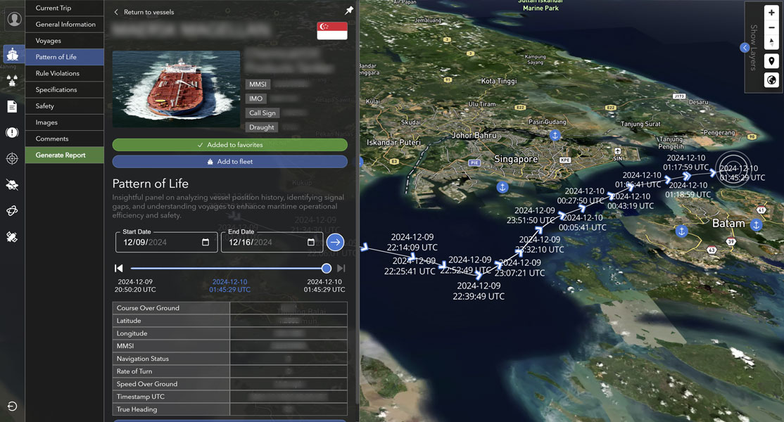Click the timeline slider handle
The width and height of the screenshot is (784, 422).
[x=327, y=269]
